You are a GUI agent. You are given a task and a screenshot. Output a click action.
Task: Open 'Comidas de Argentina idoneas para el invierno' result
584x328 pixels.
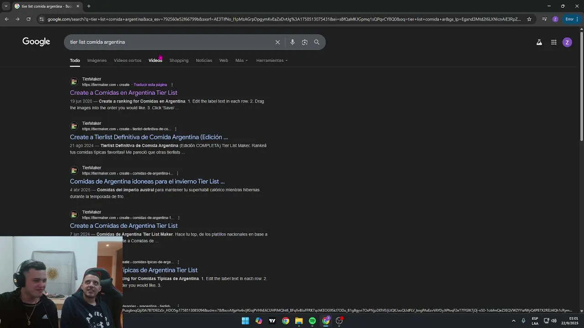tap(147, 181)
